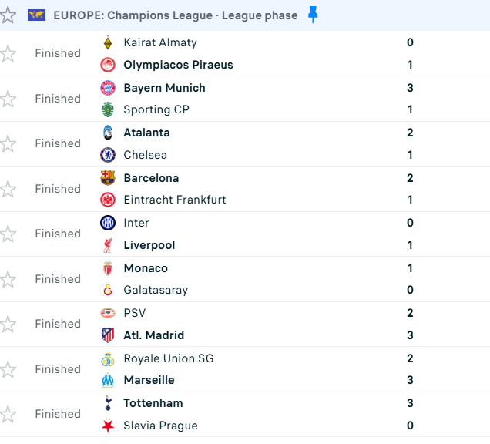Click the Liverpool club crest
The width and height of the screenshot is (490, 444).
pos(108,245)
